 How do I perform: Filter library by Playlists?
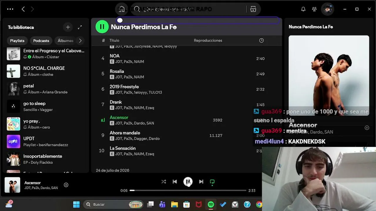click(x=17, y=41)
